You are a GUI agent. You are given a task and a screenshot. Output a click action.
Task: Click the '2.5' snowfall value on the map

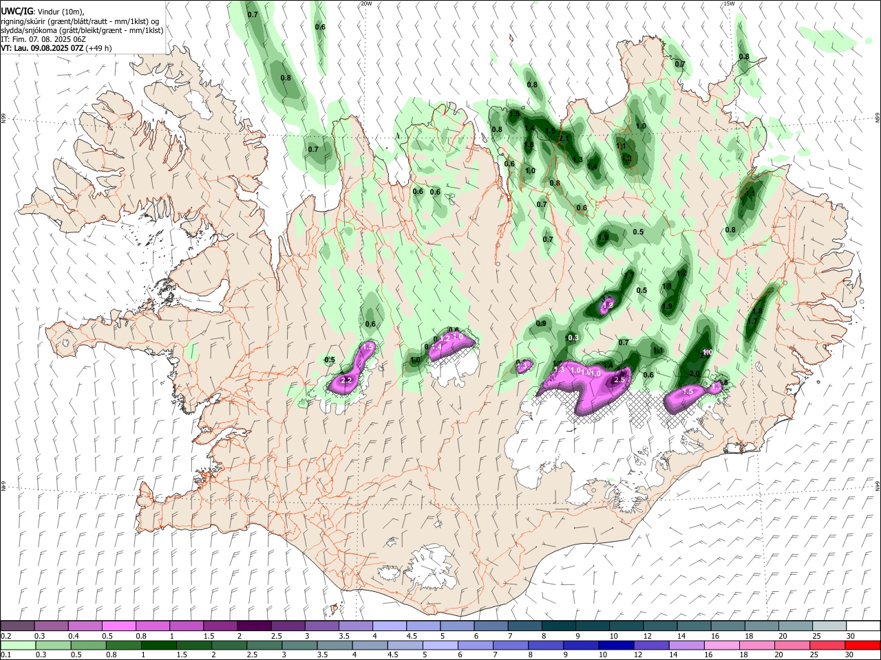pos(619,379)
